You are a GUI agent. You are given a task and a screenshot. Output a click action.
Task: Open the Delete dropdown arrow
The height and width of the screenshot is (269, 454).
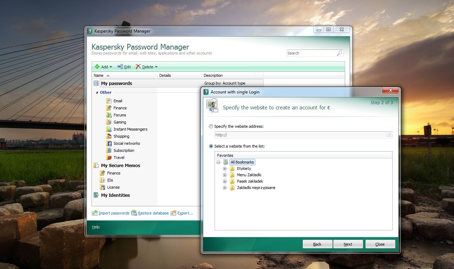click(x=156, y=67)
